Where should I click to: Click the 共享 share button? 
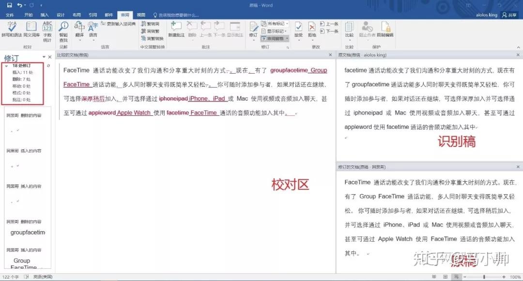click(x=509, y=15)
